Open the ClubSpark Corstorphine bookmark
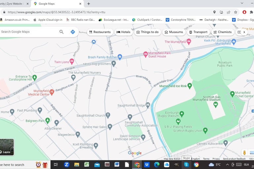Image resolution: width=254 pixels, height=169 pixels. [x=147, y=20]
